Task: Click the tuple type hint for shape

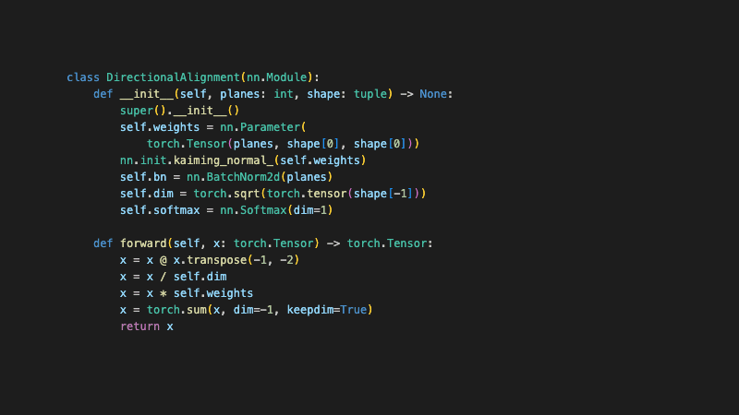Action: (x=370, y=94)
